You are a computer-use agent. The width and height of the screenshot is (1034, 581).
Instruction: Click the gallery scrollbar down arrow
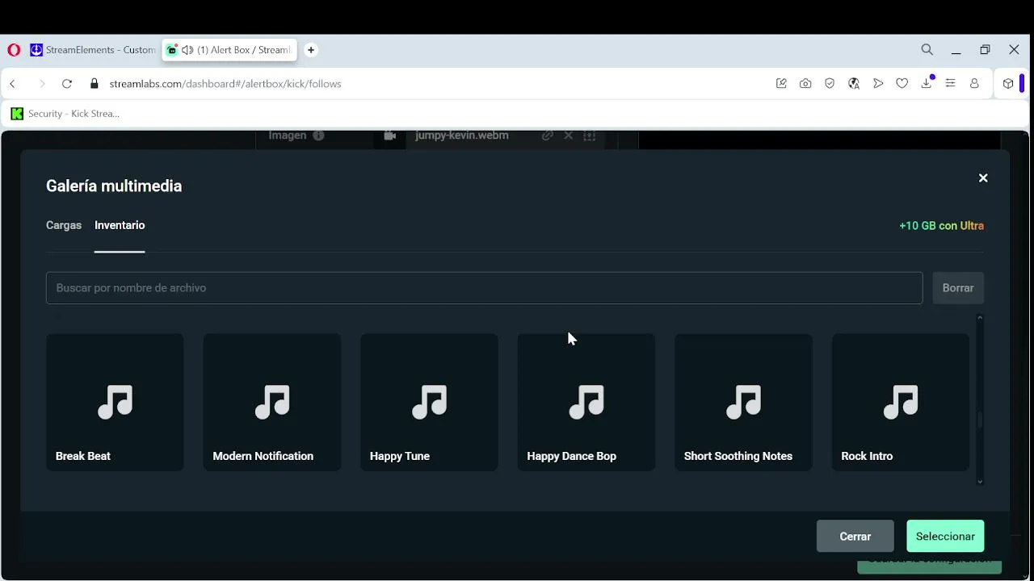coord(980,482)
